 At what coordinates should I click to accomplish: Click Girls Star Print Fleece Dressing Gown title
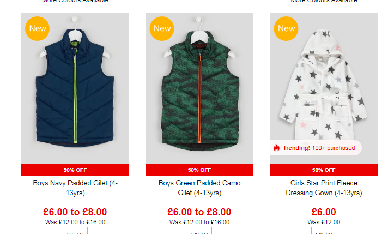(x=324, y=188)
